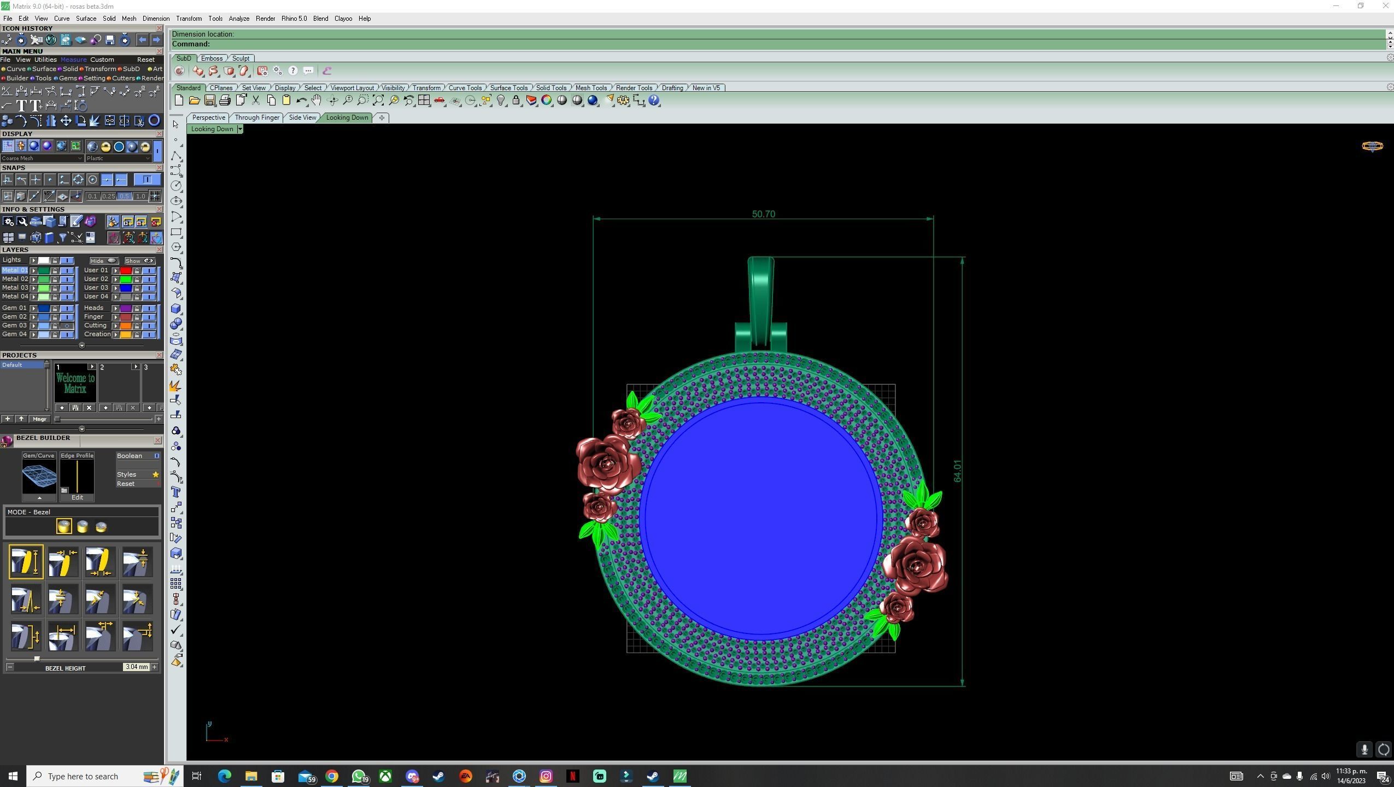
Task: Open the Plastic material dropdown
Action: click(118, 158)
